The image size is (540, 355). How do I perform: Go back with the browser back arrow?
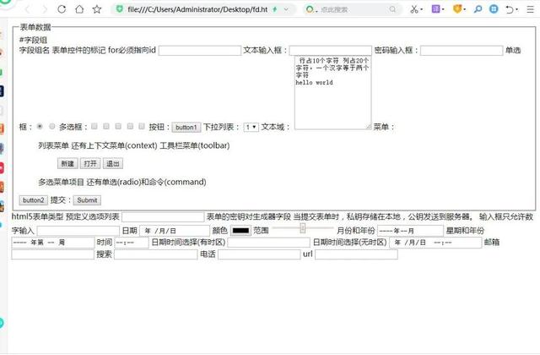coord(28,9)
